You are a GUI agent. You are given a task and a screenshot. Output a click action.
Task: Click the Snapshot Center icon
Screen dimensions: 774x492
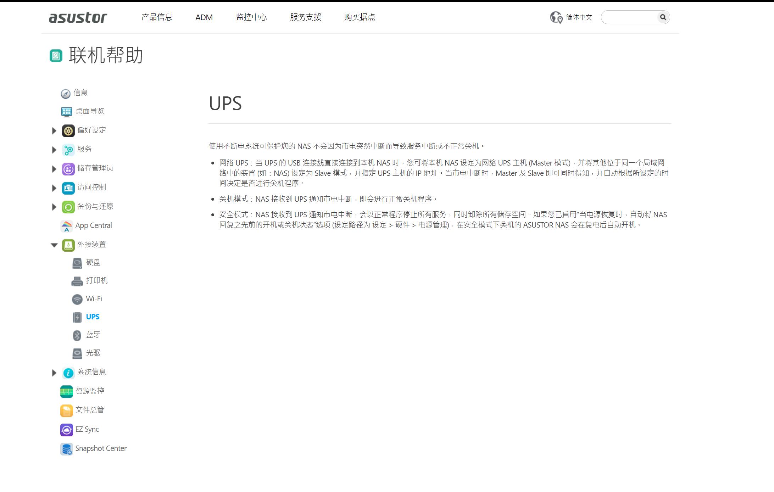[x=66, y=449]
